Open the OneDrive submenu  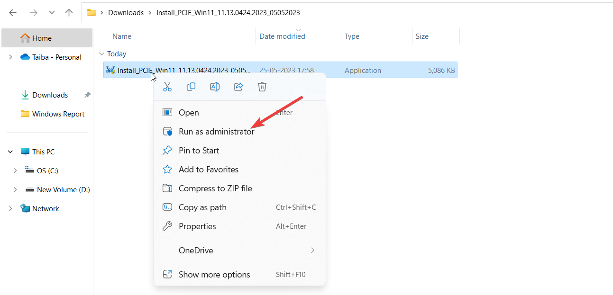tap(239, 250)
